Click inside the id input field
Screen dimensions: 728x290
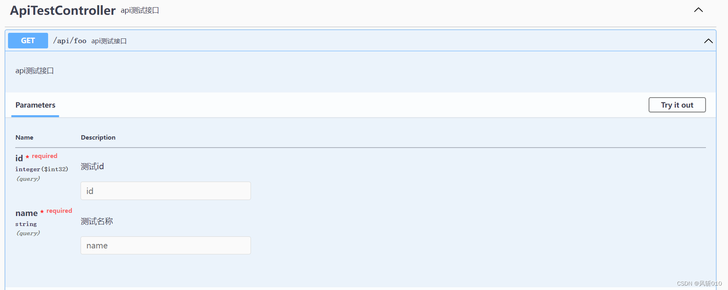tap(165, 191)
